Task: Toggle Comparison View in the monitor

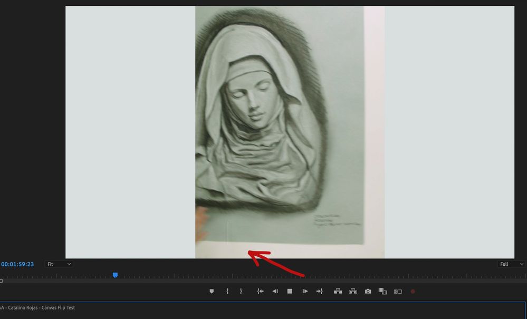Action: pos(384,291)
